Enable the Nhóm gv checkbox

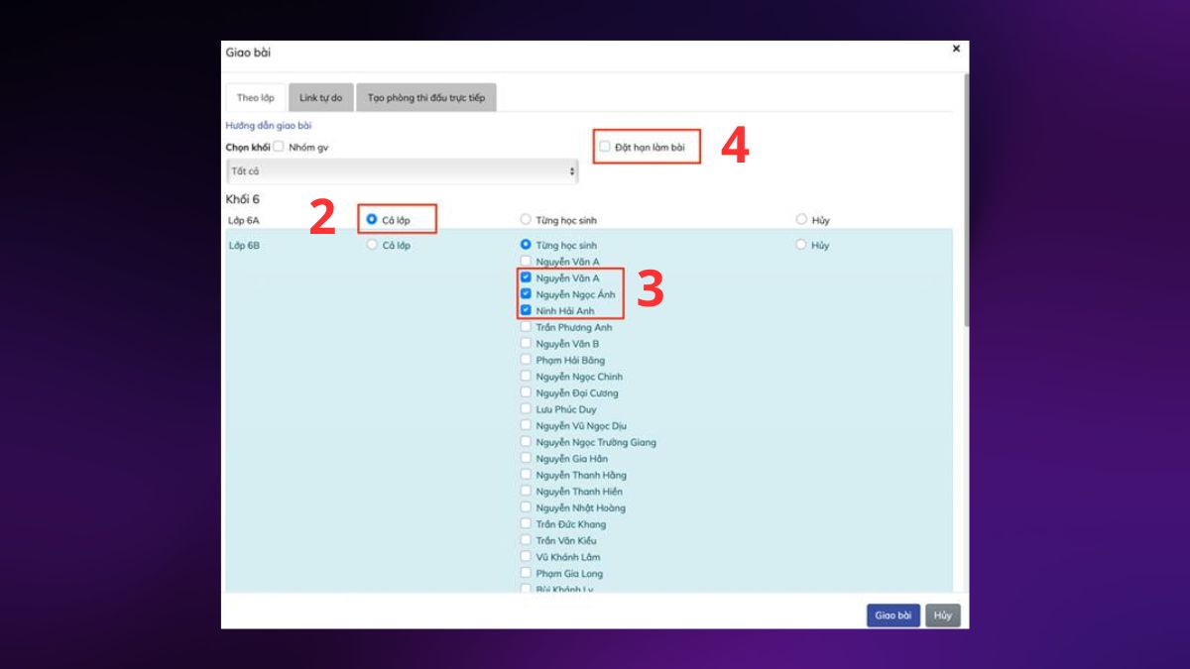pyautogui.click(x=279, y=147)
